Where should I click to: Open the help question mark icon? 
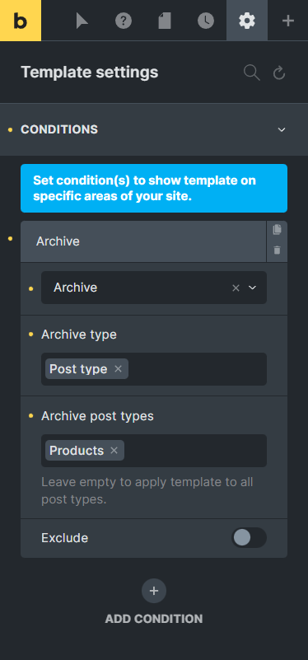(124, 21)
